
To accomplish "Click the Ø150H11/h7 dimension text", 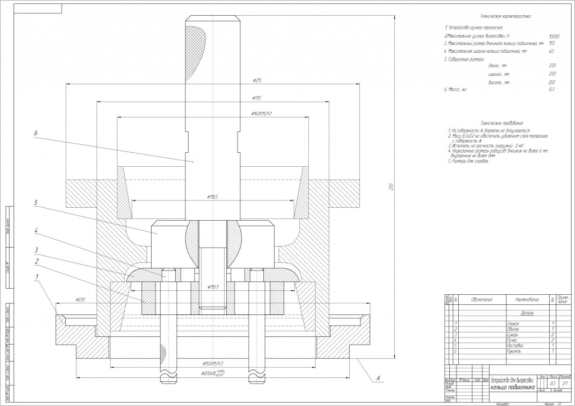I will pos(213,363).
